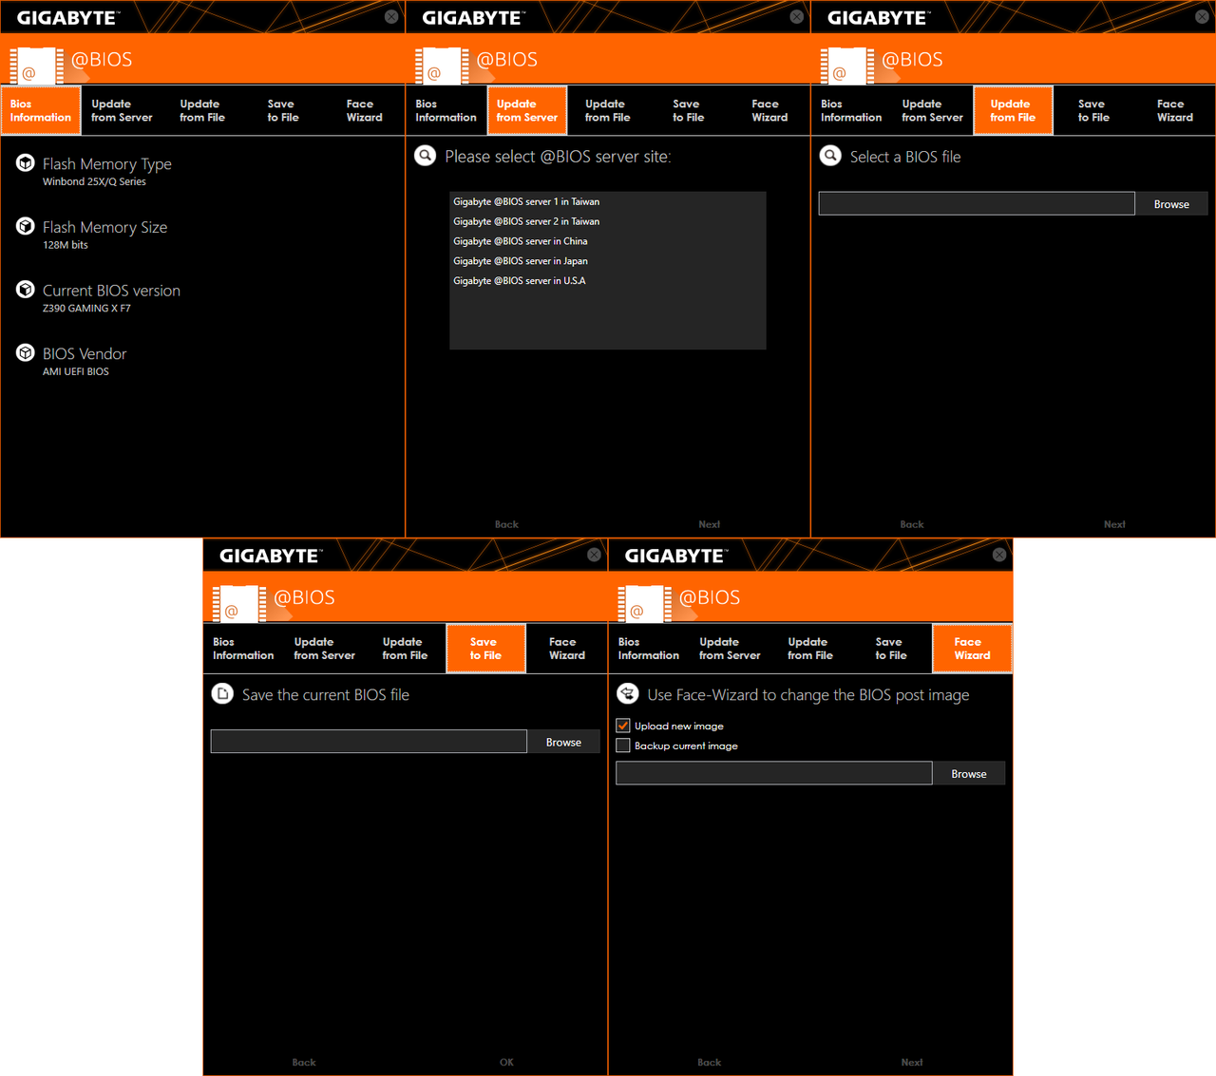Click the icon next to Current BIOS version

(x=26, y=290)
